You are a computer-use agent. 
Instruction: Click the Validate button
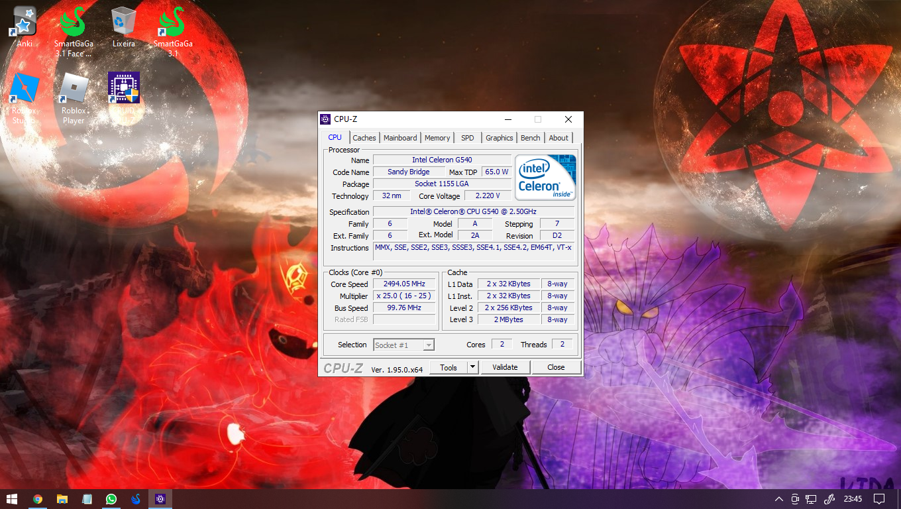[505, 367]
